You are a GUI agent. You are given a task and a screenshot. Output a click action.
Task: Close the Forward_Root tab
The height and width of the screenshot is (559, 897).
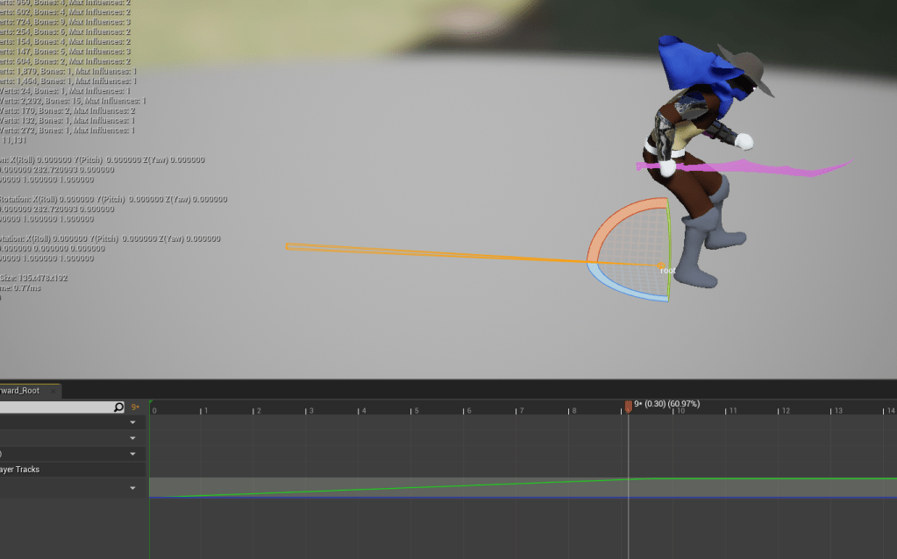(54, 391)
